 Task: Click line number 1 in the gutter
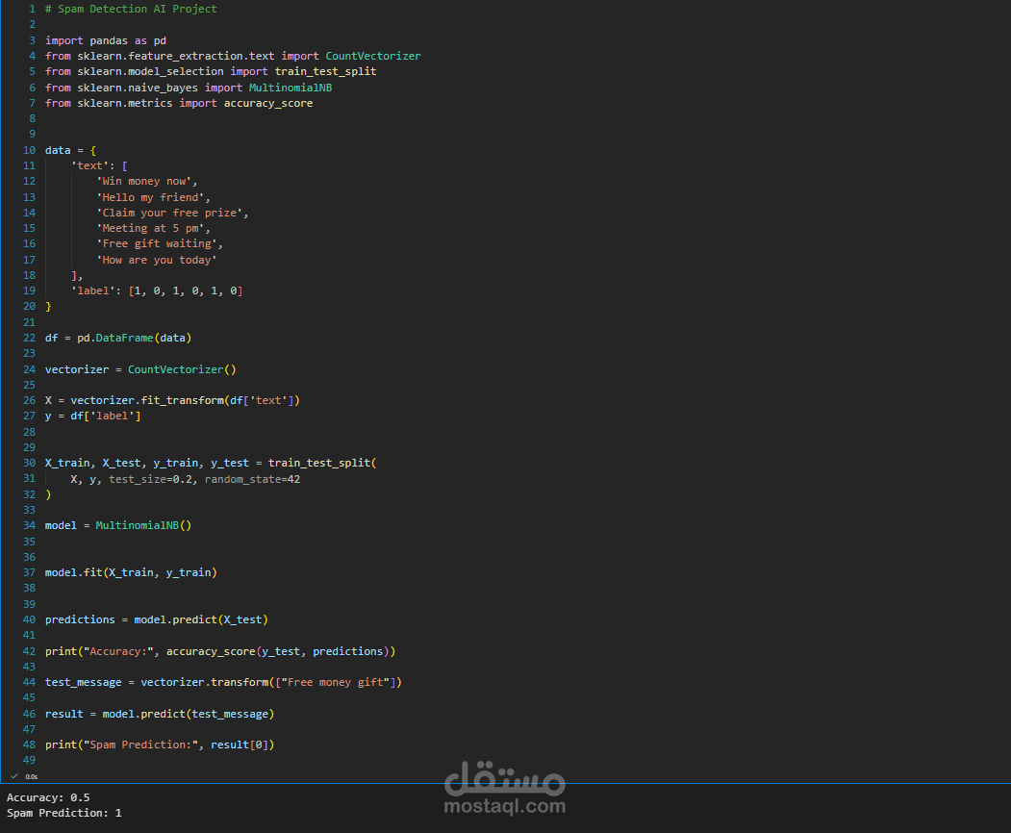[x=33, y=9]
